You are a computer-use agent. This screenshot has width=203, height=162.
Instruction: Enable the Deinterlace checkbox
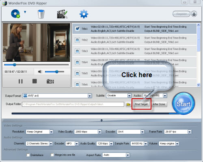pos(28,155)
